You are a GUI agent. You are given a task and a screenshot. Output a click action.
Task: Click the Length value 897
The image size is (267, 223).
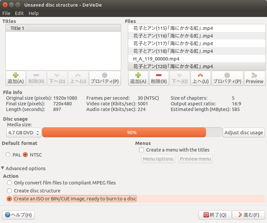click(x=57, y=109)
